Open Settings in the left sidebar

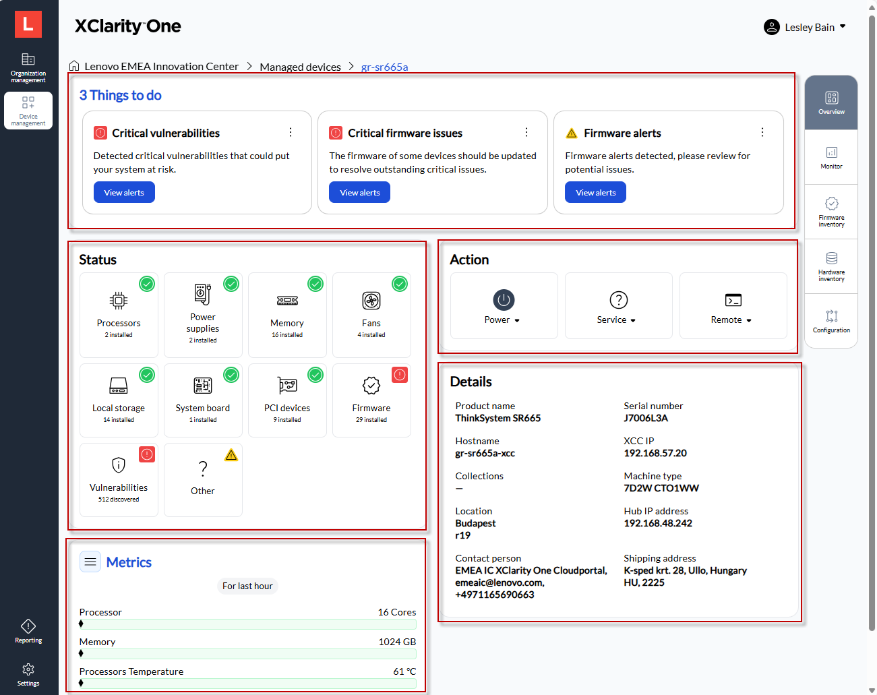(28, 673)
